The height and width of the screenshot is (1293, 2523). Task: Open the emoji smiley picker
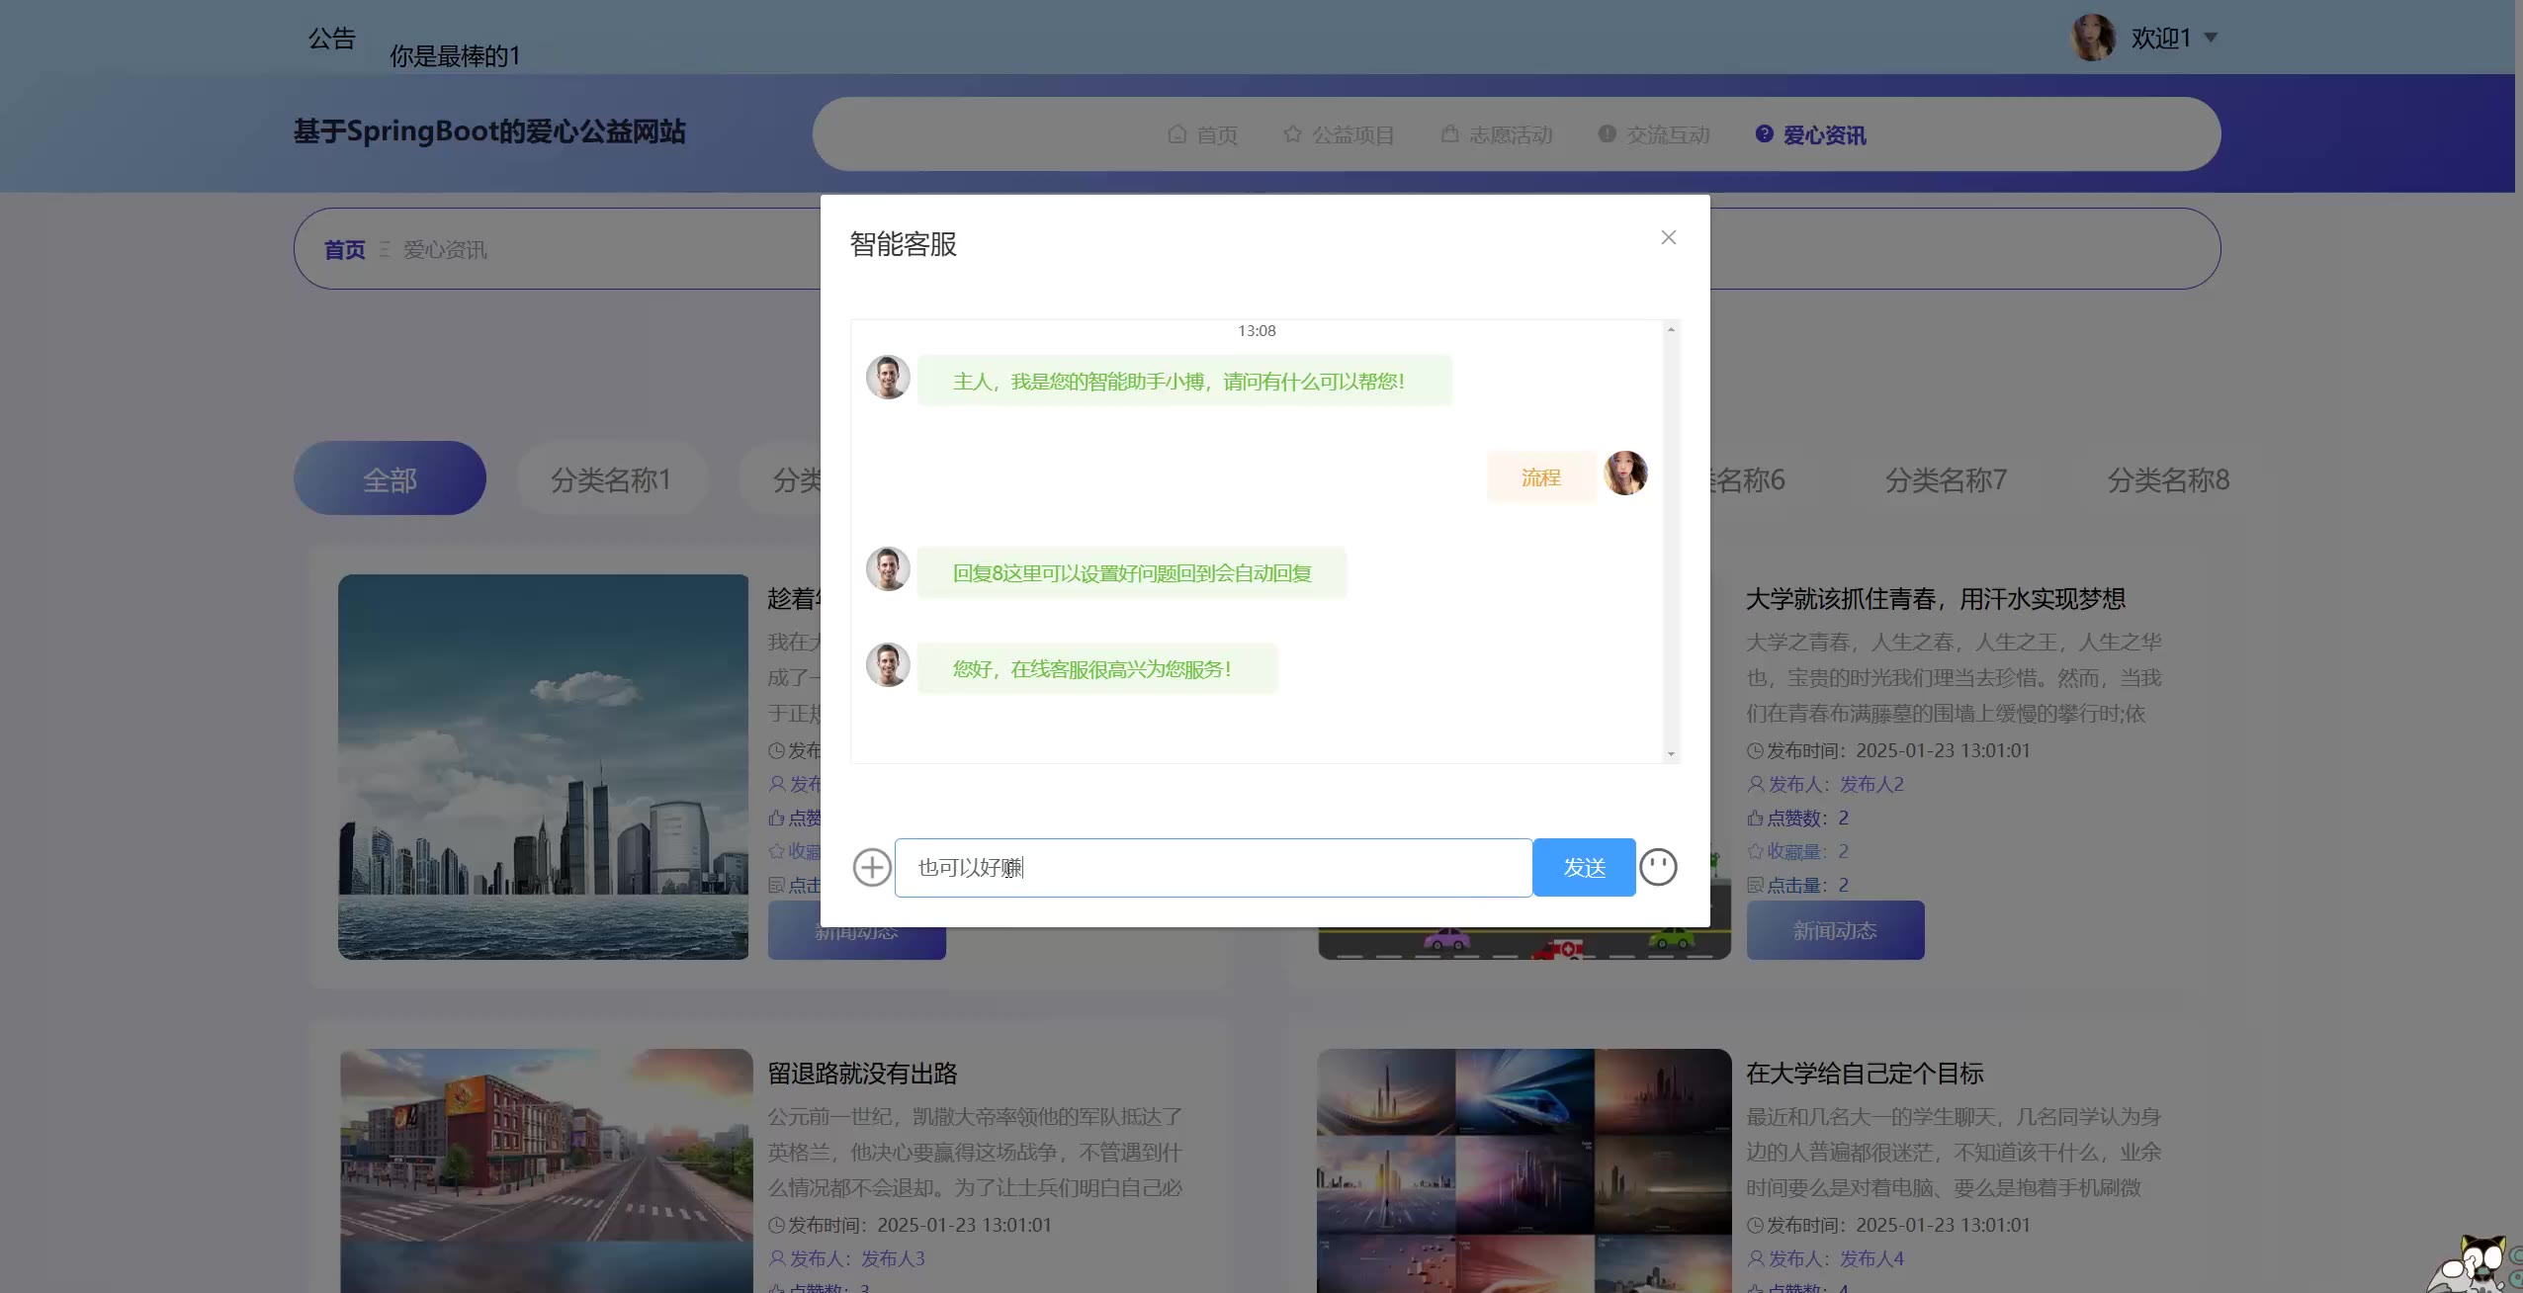tap(1658, 867)
